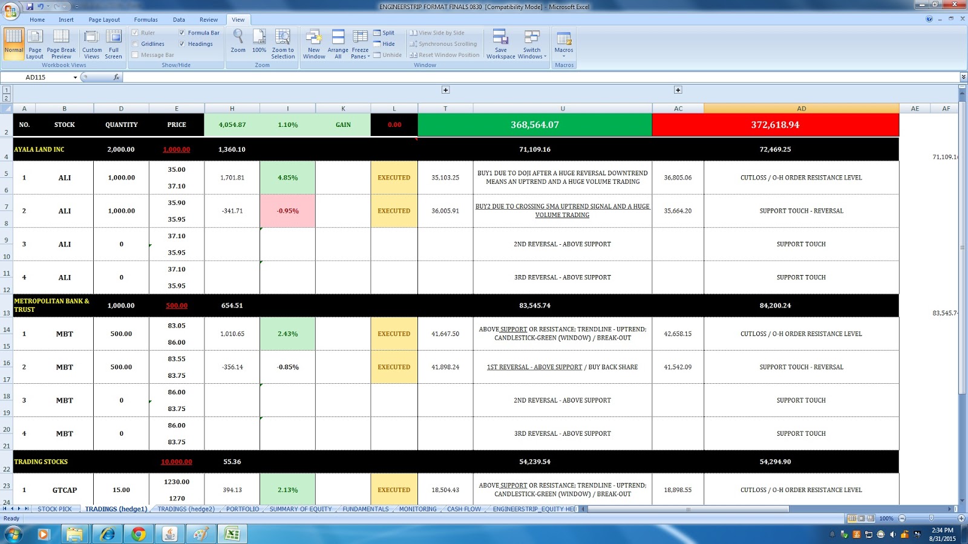
Task: Expand grouped columns with plus above column T
Action: click(445, 90)
